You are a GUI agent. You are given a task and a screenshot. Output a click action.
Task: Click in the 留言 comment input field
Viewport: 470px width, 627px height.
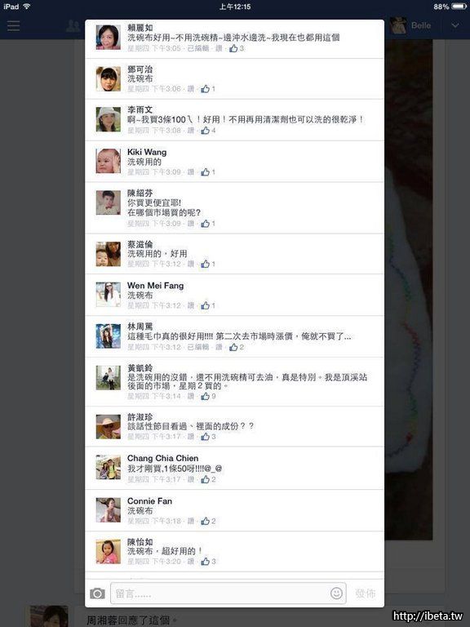tap(228, 594)
